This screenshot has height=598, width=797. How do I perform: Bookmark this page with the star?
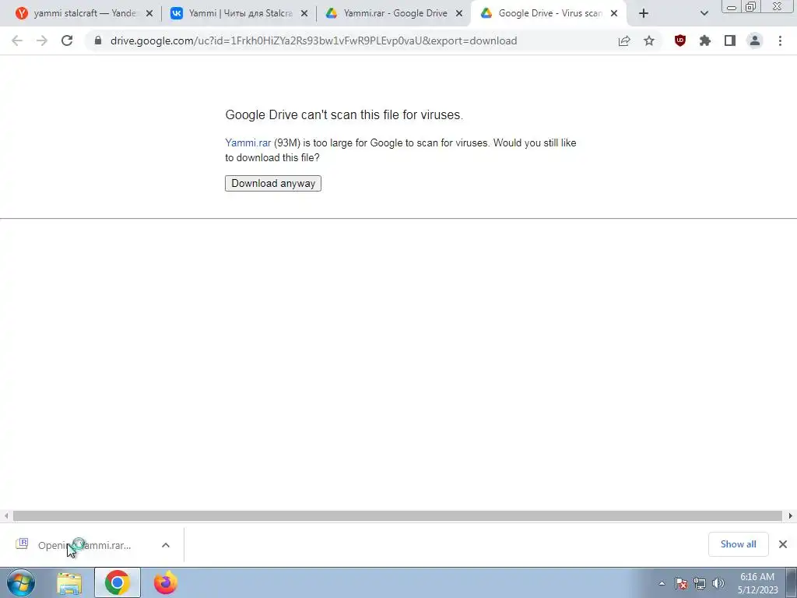(x=649, y=40)
